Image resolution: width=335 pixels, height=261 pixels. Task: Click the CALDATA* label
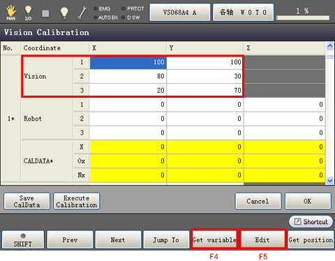click(38, 161)
